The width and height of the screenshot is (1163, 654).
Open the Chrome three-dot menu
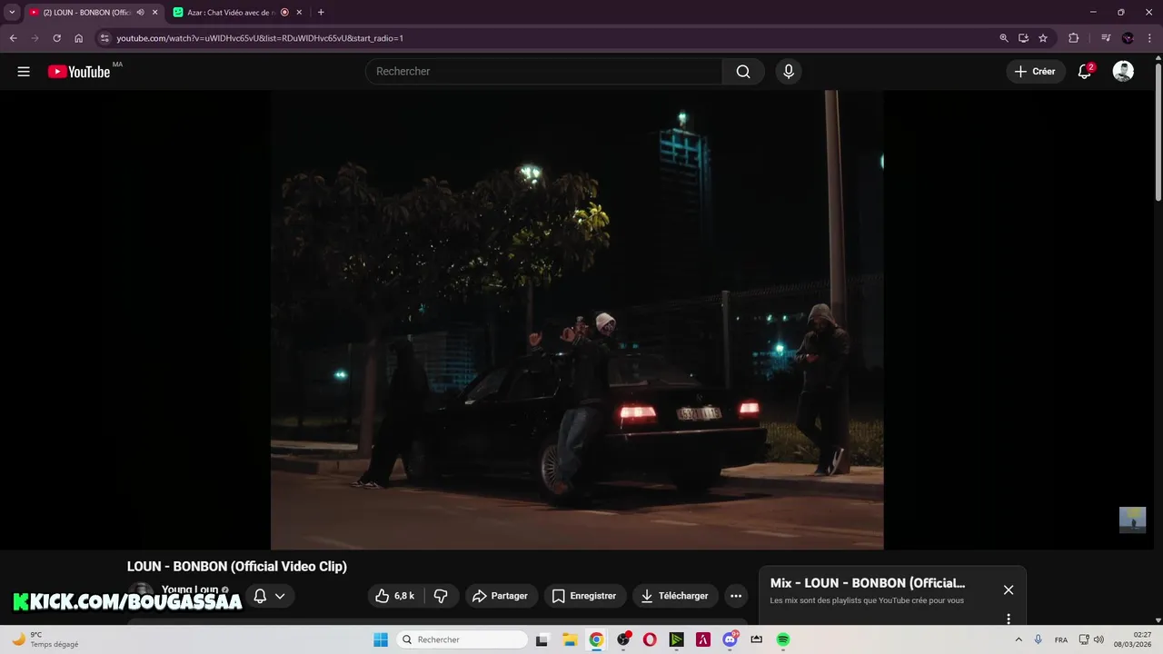(x=1150, y=38)
